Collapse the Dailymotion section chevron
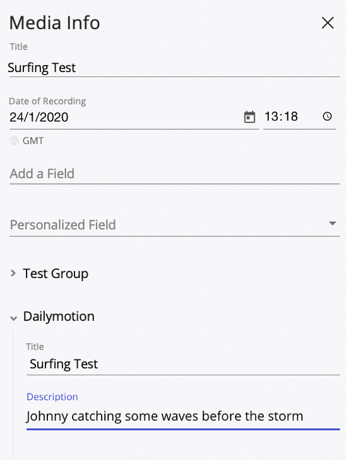The image size is (346, 460). 13,318
